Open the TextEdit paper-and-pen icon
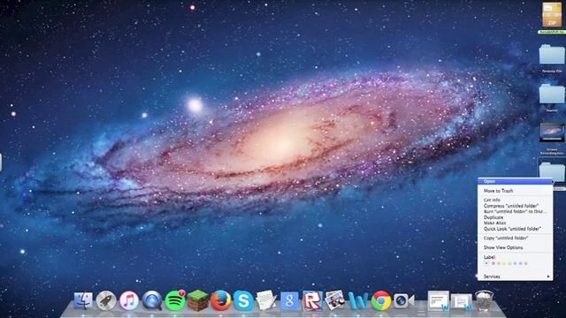The height and width of the screenshot is (318, 566). [x=266, y=300]
